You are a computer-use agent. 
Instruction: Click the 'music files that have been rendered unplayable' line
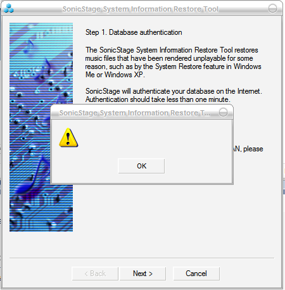pyautogui.click(x=169, y=58)
